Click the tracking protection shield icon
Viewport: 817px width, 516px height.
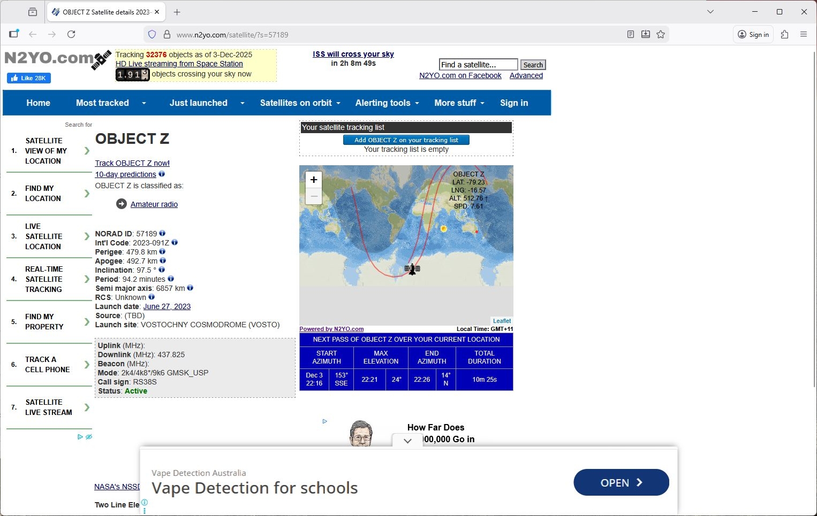pos(152,34)
